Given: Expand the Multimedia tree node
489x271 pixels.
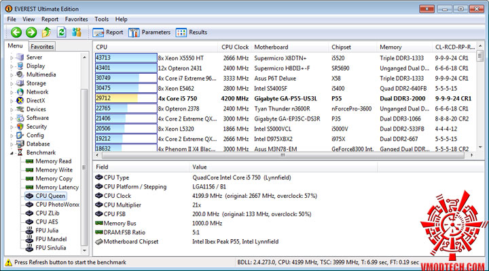Looking at the screenshot, I should (x=12, y=75).
